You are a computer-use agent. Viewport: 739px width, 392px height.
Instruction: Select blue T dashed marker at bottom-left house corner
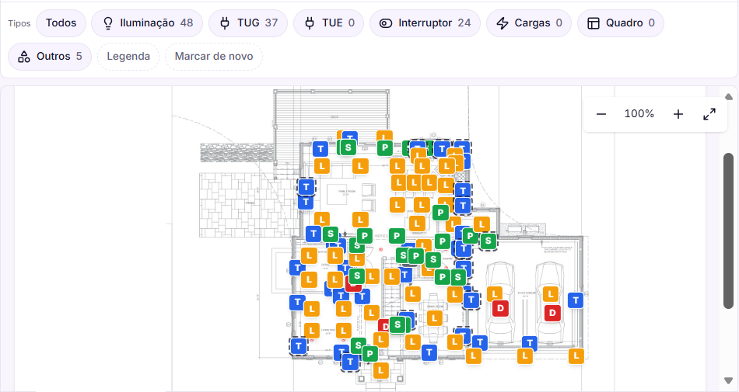(299, 347)
